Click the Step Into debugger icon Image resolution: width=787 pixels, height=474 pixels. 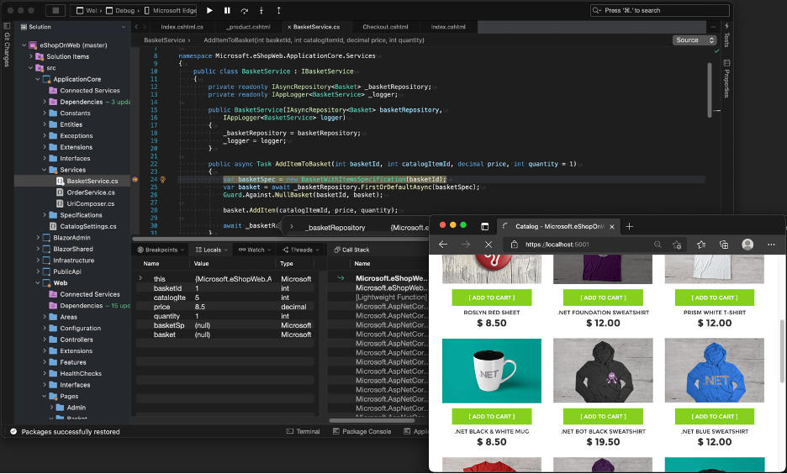coord(261,10)
